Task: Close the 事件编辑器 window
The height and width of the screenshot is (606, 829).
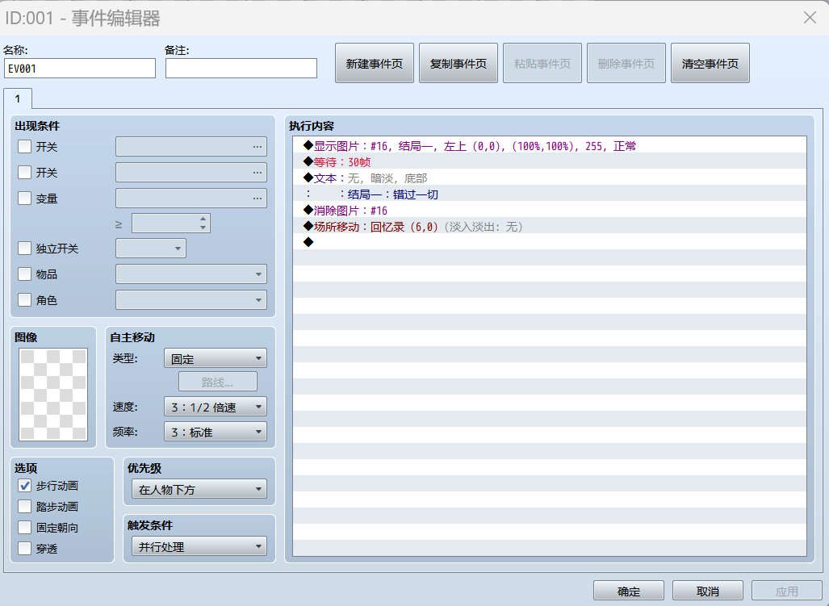Action: pos(810,18)
